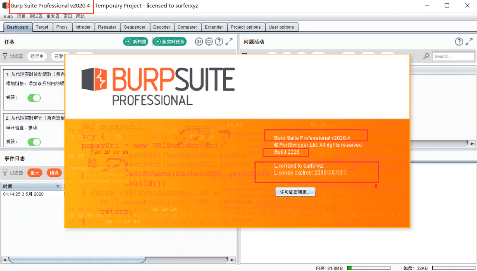Switch to the Intruder tab

[83, 27]
